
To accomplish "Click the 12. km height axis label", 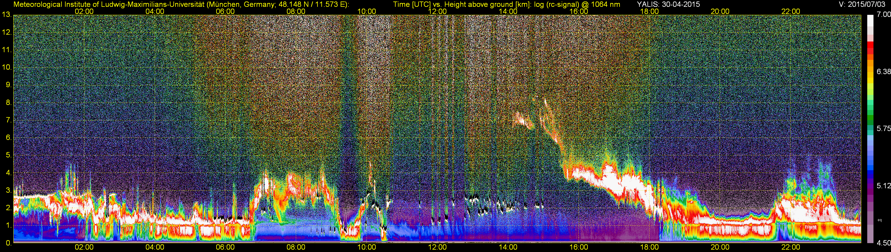I will click(7, 32).
